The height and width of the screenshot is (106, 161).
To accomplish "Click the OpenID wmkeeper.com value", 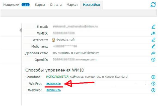I will pyautogui.click(x=75, y=60).
